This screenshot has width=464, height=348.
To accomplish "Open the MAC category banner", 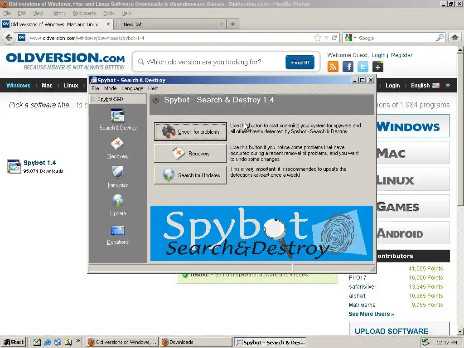I will pos(413,153).
